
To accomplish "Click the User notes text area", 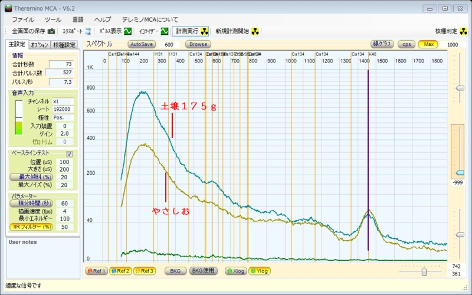I will click(x=43, y=258).
